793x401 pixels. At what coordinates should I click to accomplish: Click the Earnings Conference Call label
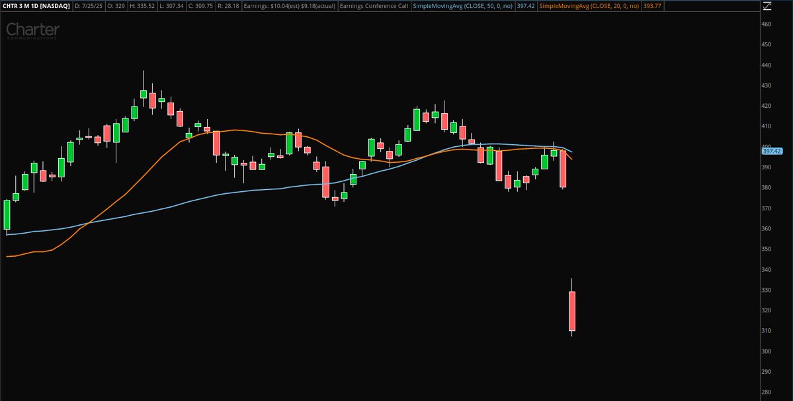(374, 6)
